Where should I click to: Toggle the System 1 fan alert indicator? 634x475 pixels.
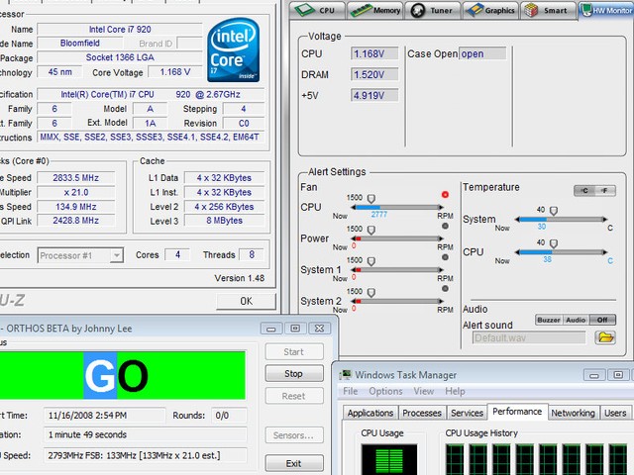[x=445, y=257]
